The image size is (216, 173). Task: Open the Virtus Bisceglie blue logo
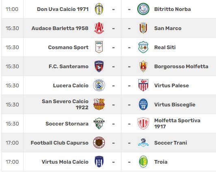[143, 104]
